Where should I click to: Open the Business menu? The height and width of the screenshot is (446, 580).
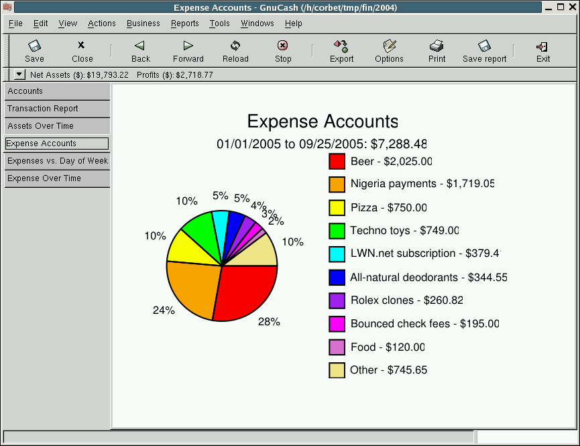143,23
